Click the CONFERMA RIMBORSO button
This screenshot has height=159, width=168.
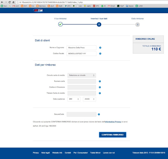tap(113, 135)
